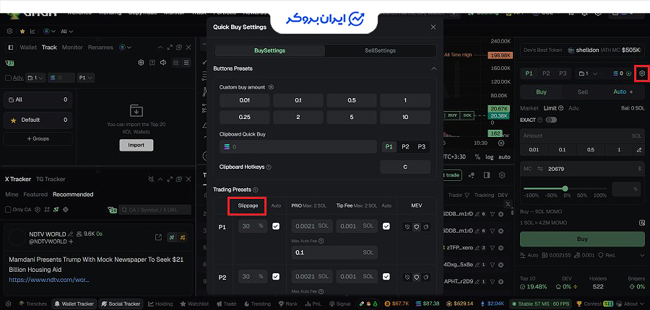Select 0.25 custom buy amount button
Screen dimensions: 650x310
coord(245,117)
